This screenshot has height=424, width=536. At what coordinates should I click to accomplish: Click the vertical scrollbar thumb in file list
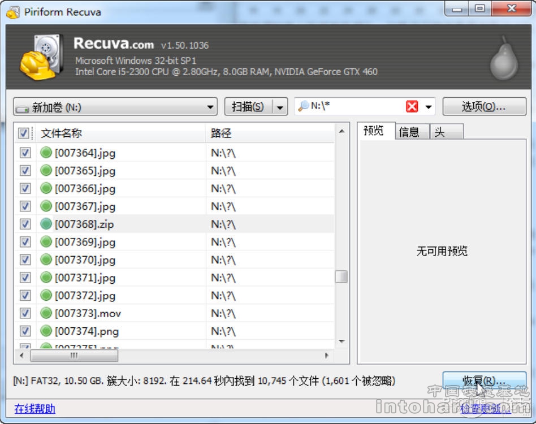(341, 277)
